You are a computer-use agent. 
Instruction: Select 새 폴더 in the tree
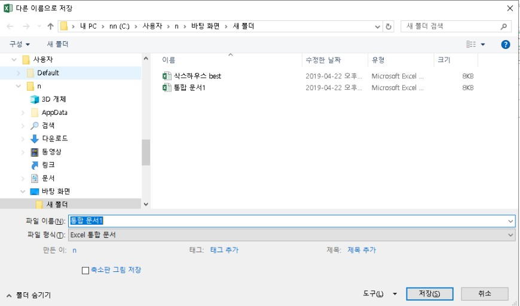57,204
